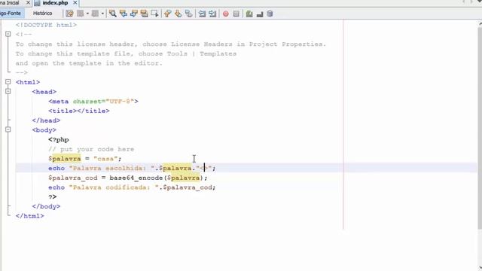Switch to the index.php editor tab
482x271 pixels.
coord(55,3)
